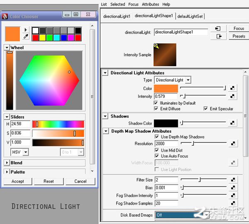The height and width of the screenshot is (224, 249).
Task: Click the Reset button
Action: click(x=49, y=181)
